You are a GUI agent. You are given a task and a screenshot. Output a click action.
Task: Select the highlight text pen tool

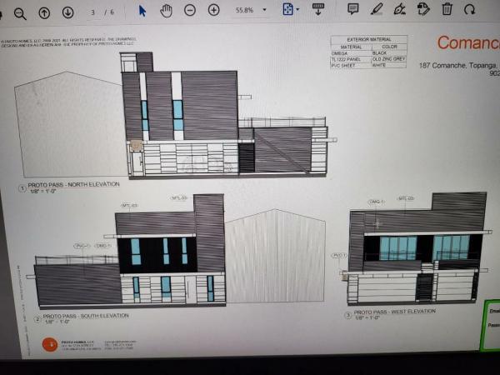click(x=377, y=9)
